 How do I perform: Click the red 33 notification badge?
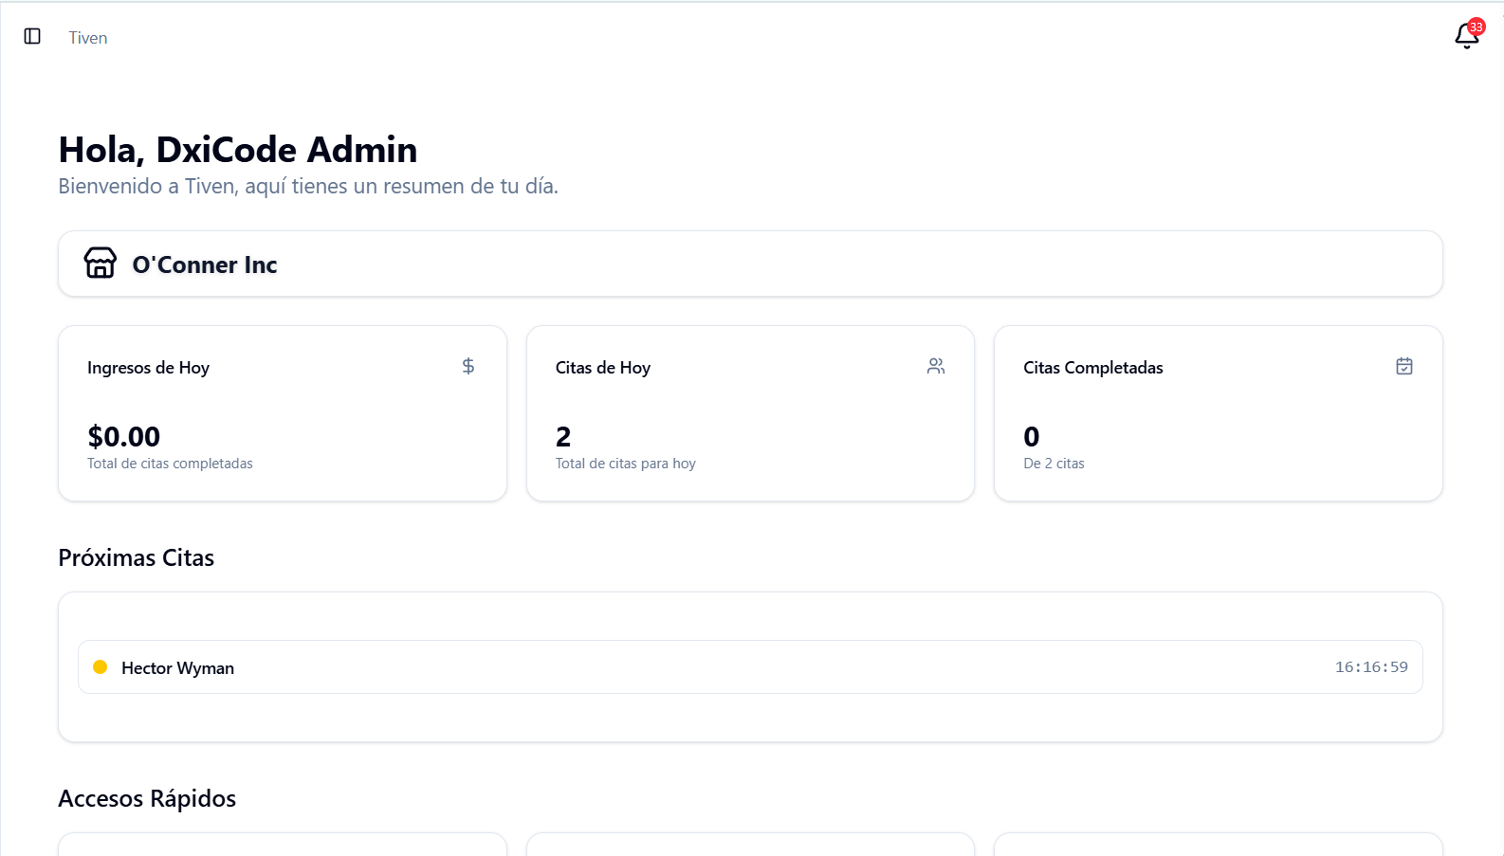point(1476,27)
